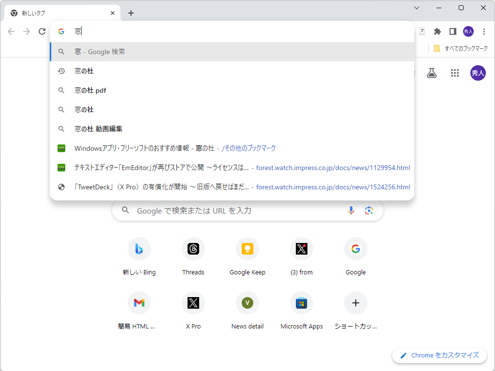
Task: Open the side panel icon
Action: point(452,31)
